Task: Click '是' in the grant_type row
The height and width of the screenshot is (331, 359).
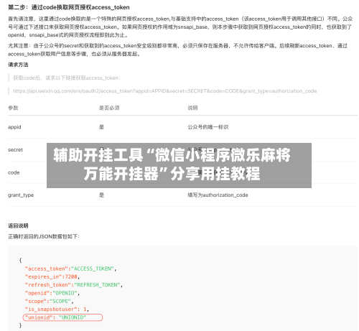Action: [101, 195]
